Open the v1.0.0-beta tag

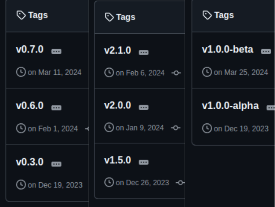point(228,50)
